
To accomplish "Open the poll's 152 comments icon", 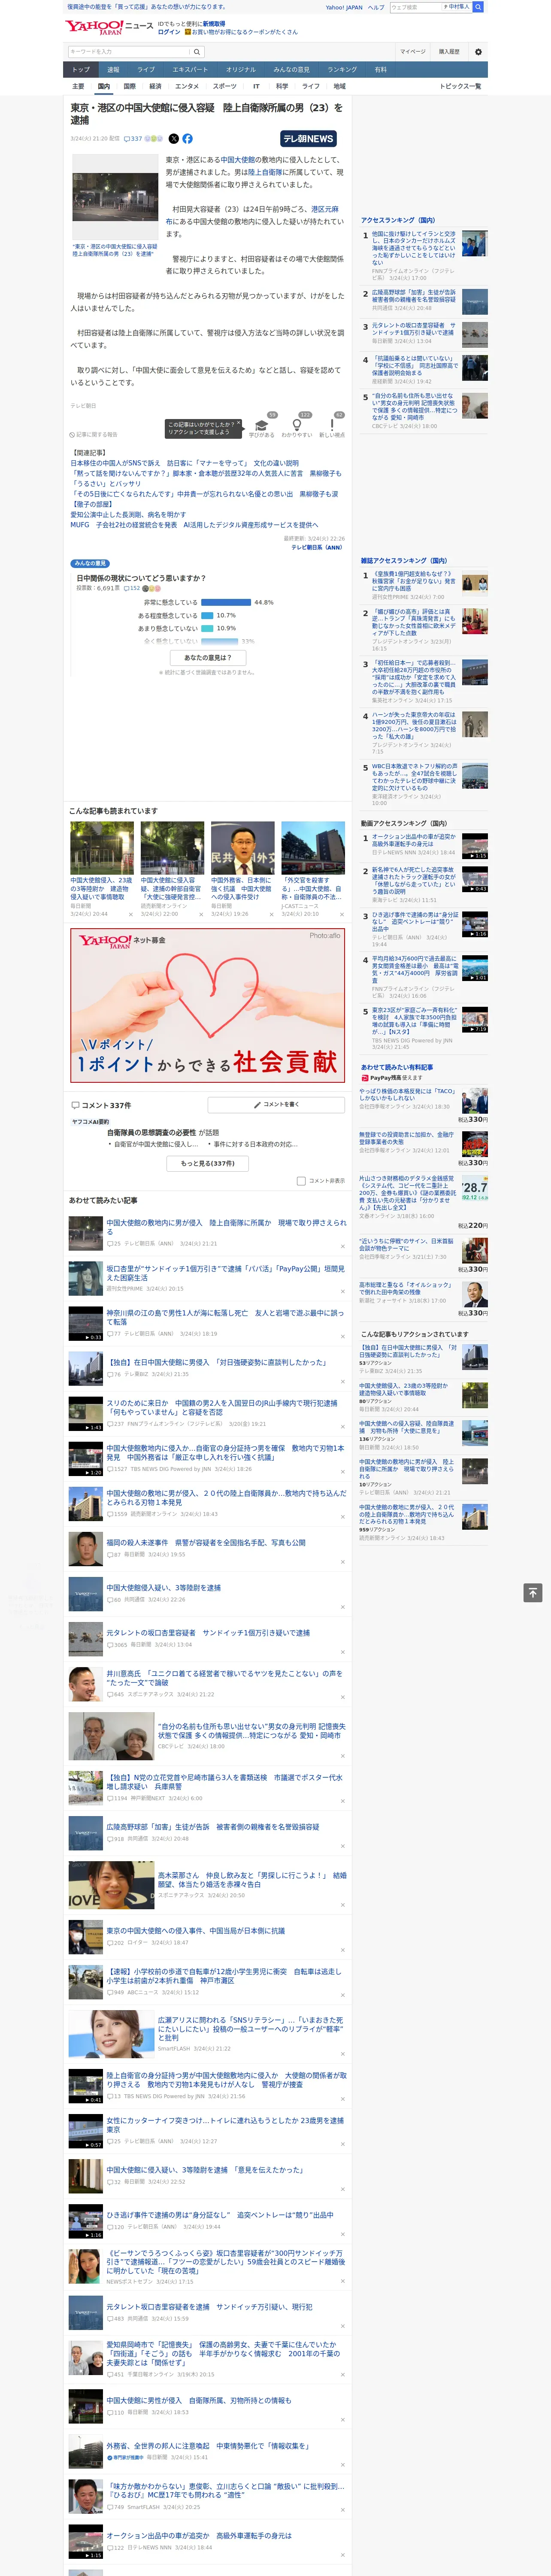I will tap(133, 588).
